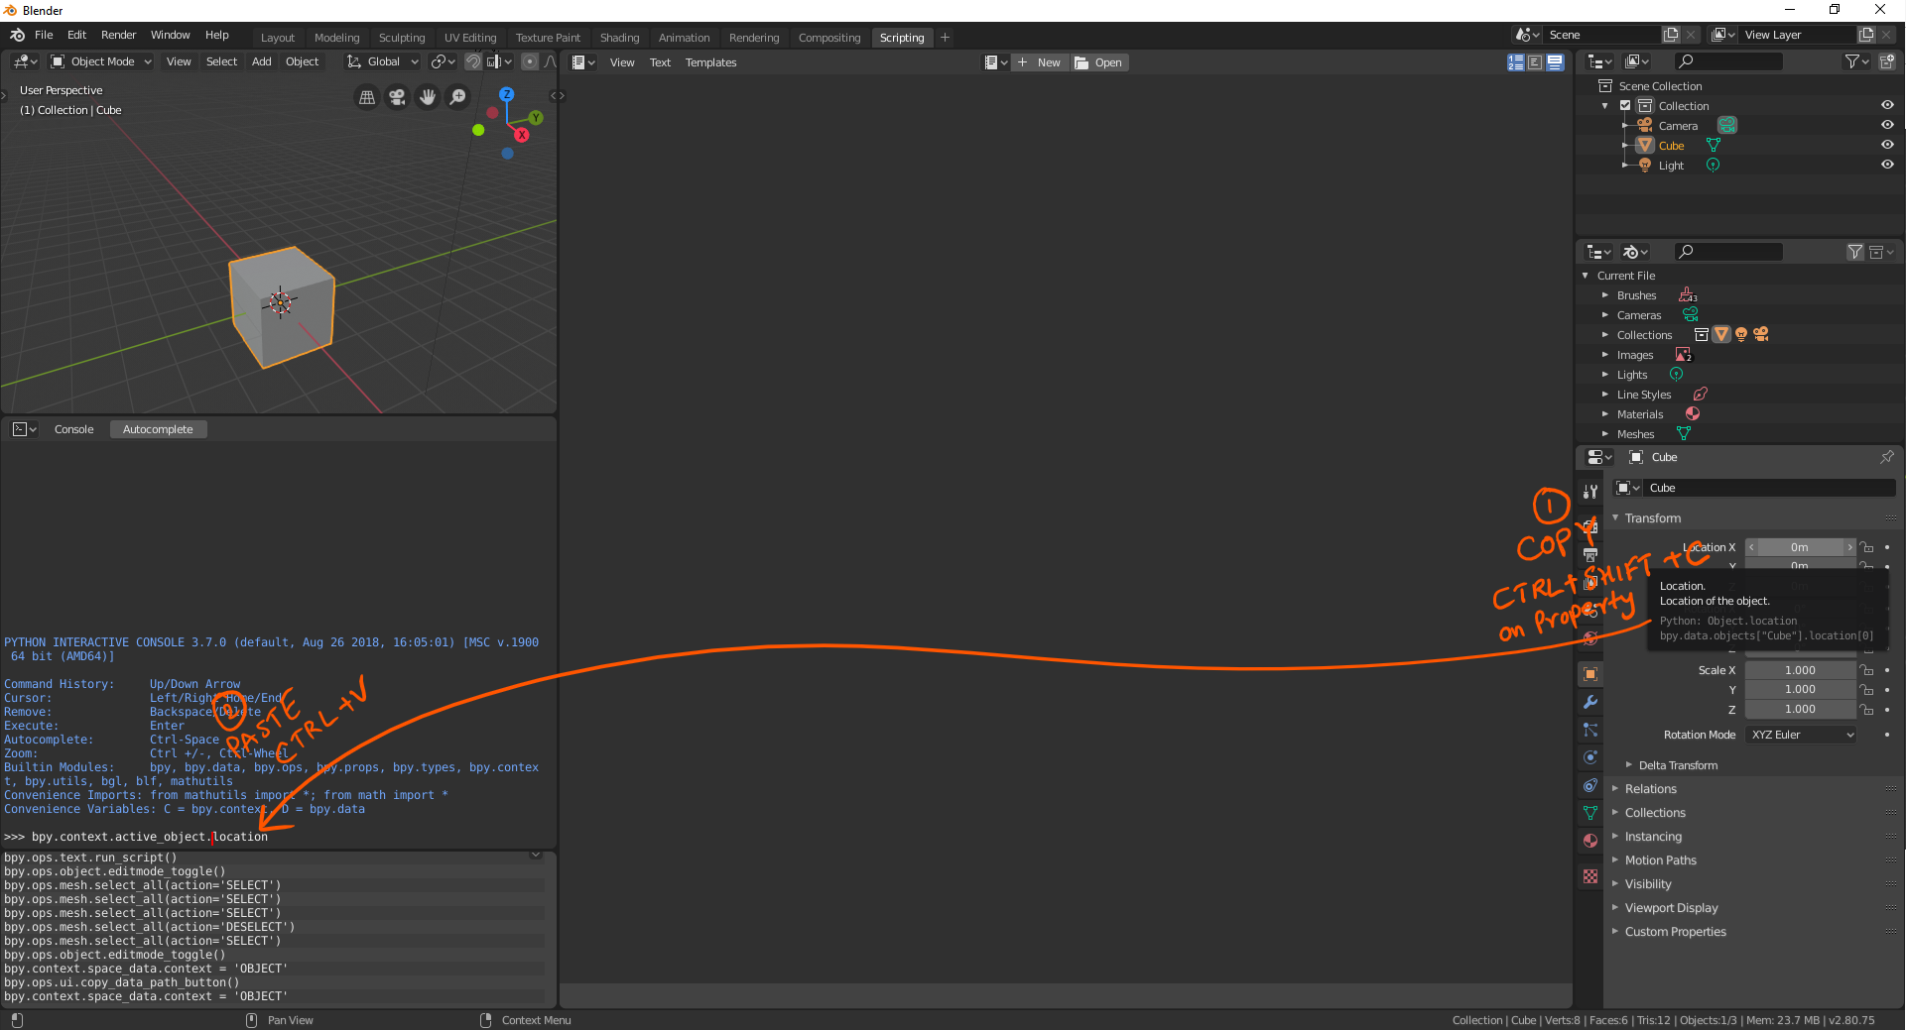
Task: Click the Scale X value field
Action: (x=1800, y=670)
